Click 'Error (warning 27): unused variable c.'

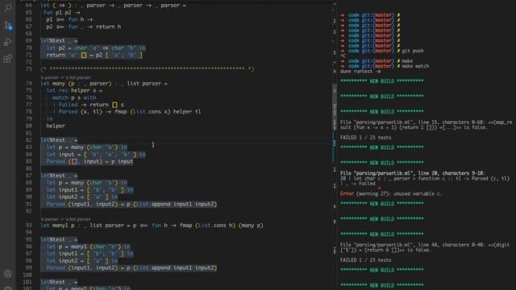click(391, 193)
